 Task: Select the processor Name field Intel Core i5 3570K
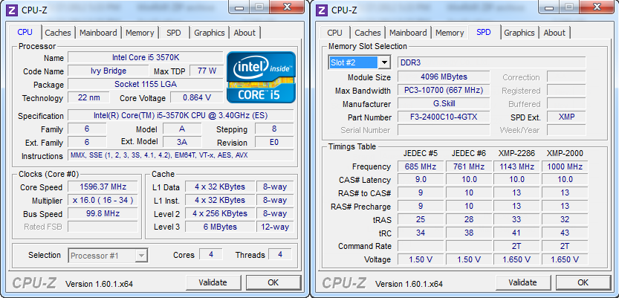(146, 58)
